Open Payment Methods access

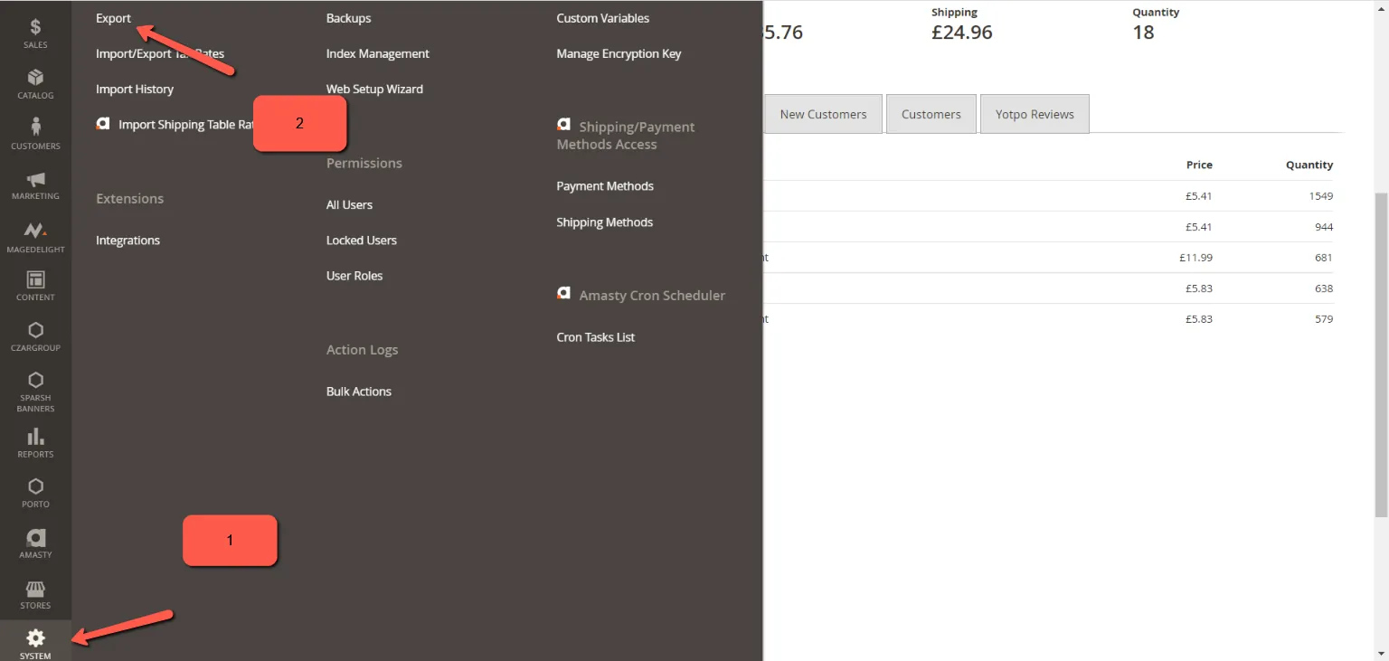[x=605, y=186]
